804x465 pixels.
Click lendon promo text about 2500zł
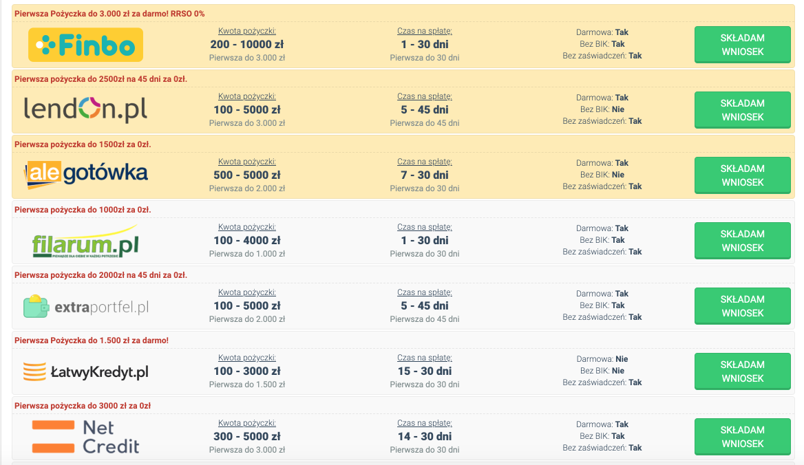(x=100, y=79)
